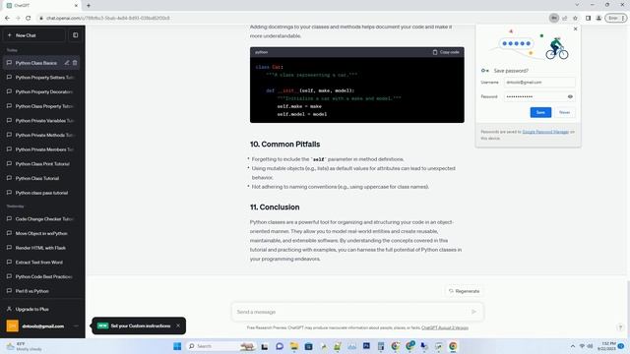Open the help question mark button
The width and height of the screenshot is (630, 354).
pos(620,327)
